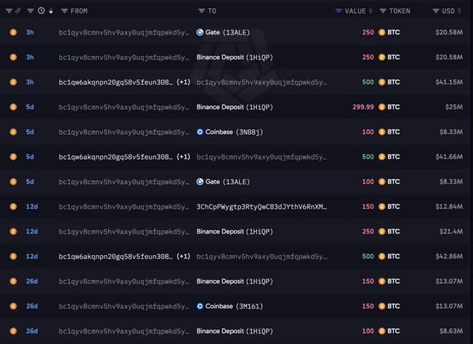Click the (+1) badge on the first 500 BTC row

point(183,82)
